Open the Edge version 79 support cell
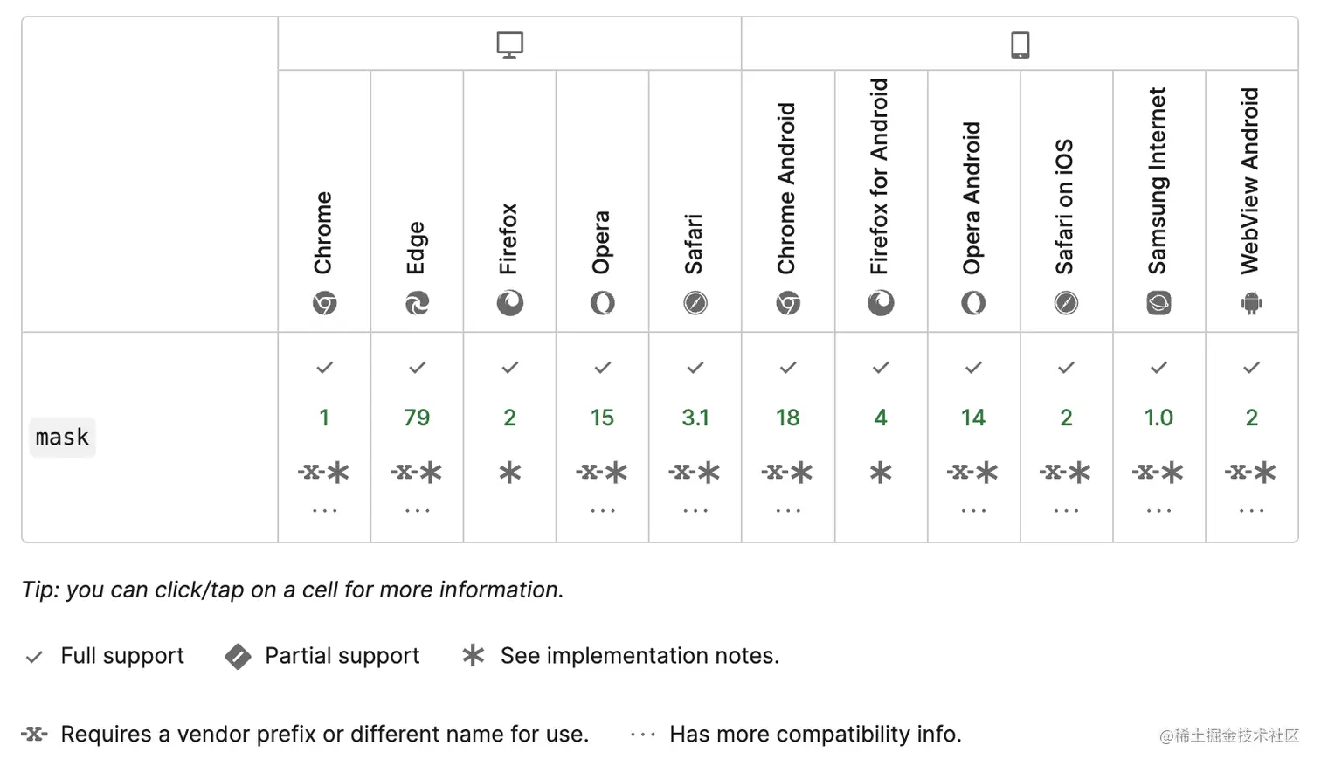The image size is (1321, 766). coord(417,418)
